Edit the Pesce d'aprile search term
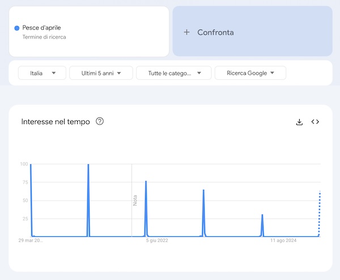340x280 pixels. [41, 28]
